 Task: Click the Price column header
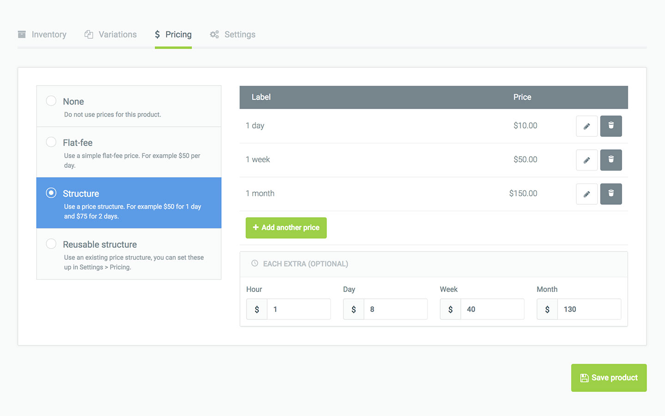tap(522, 97)
